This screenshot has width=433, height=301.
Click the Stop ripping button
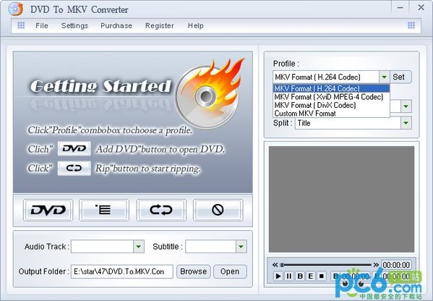pos(218,210)
